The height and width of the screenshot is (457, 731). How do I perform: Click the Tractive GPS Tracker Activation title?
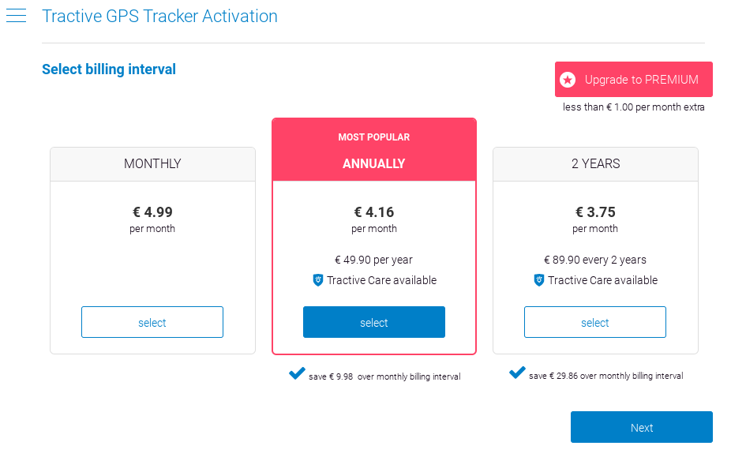click(x=160, y=17)
